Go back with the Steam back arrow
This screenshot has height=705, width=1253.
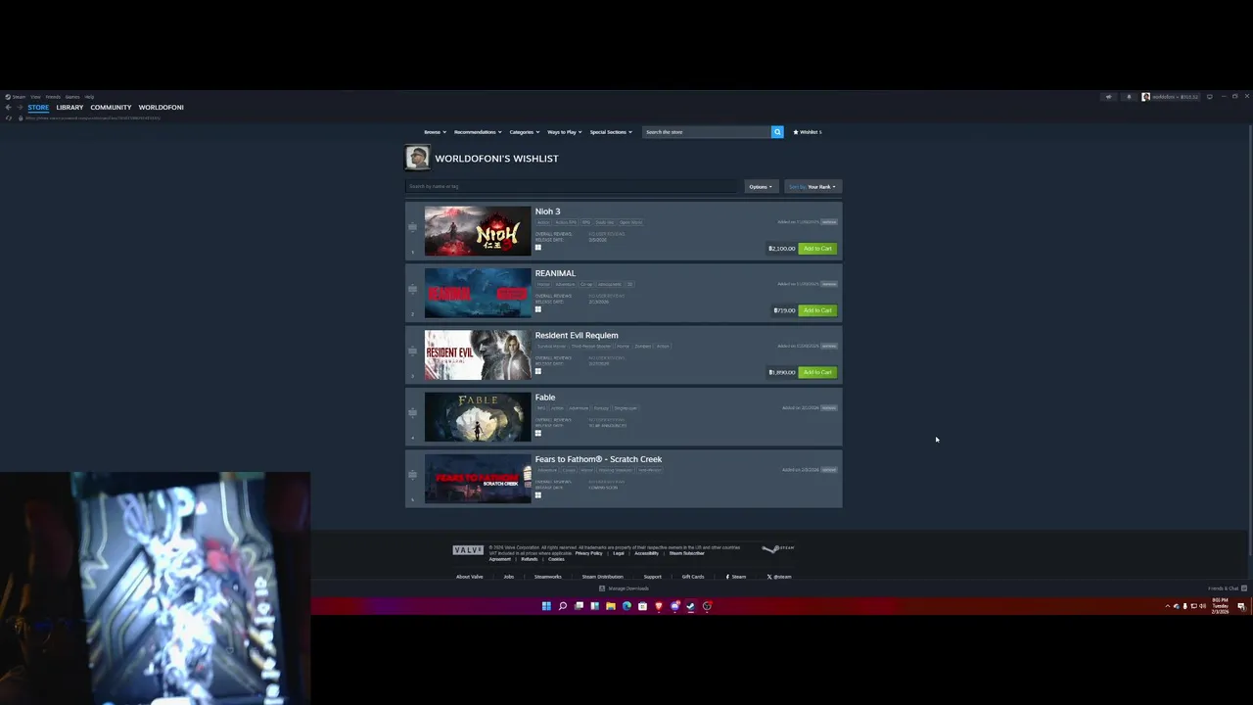(x=8, y=108)
